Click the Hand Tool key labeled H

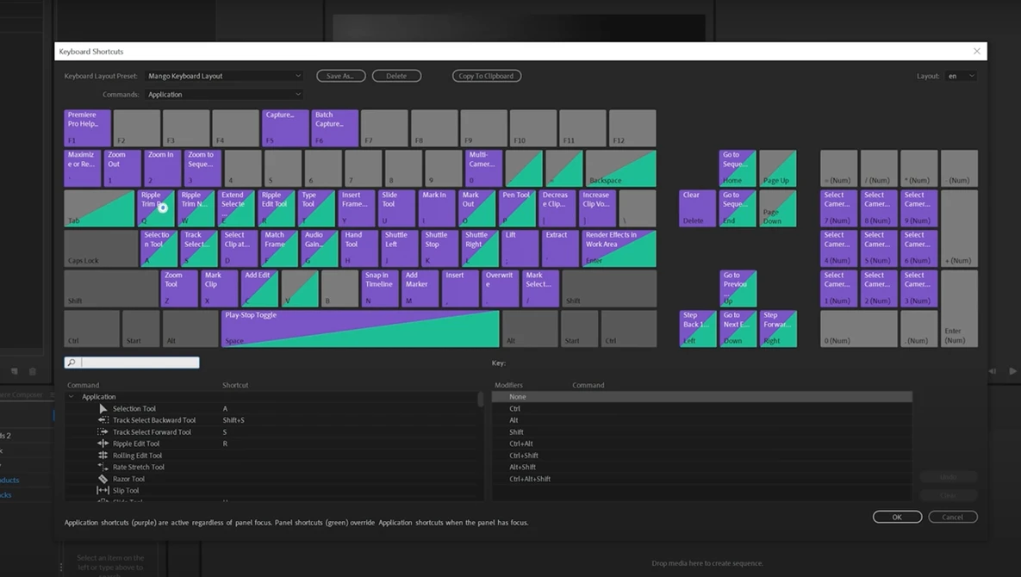[x=359, y=249]
